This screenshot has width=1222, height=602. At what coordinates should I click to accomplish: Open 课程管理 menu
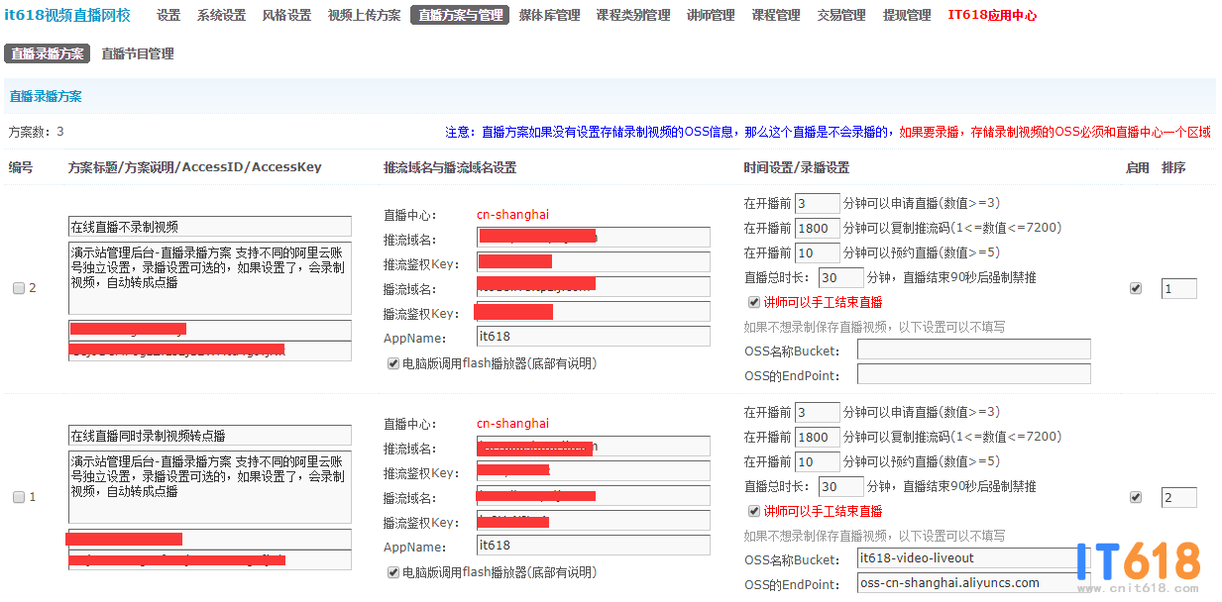pyautogui.click(x=776, y=16)
